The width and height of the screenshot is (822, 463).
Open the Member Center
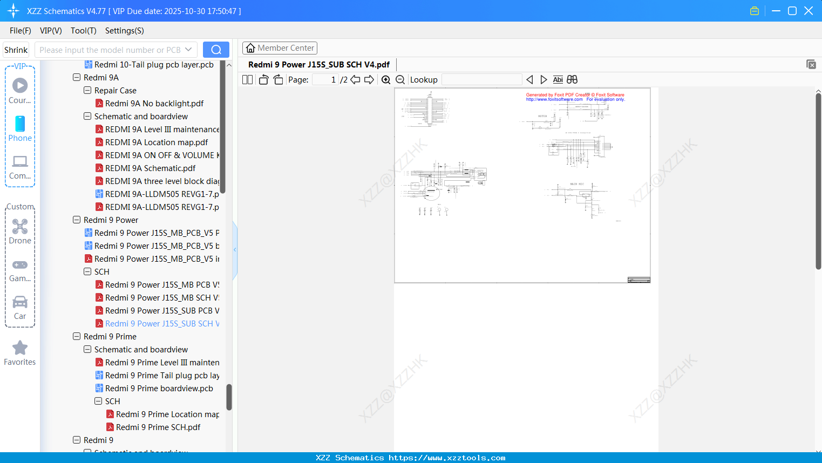click(x=280, y=48)
